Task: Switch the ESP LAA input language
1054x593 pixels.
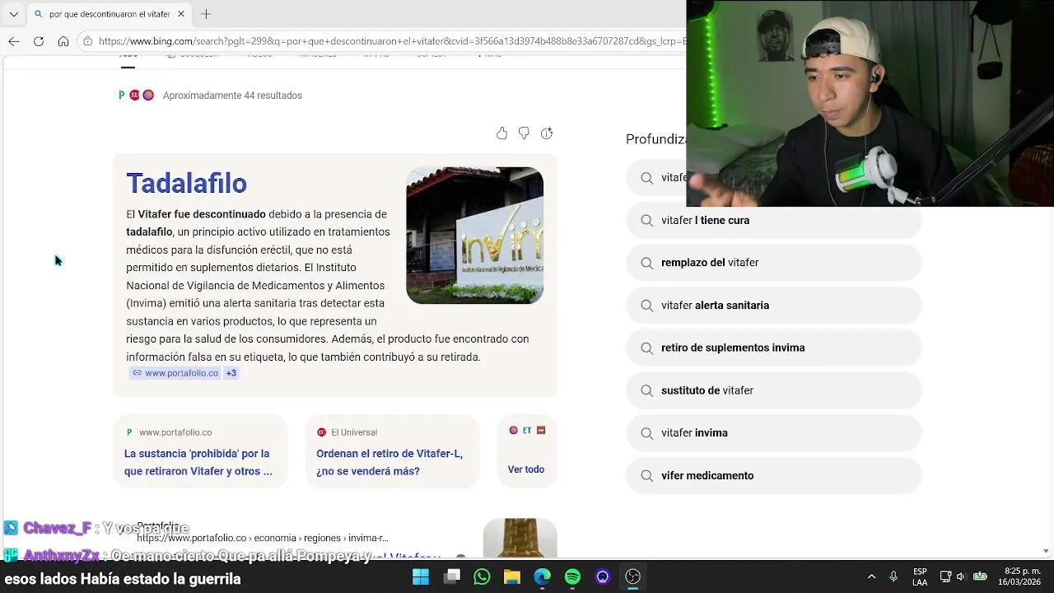Action: (x=920, y=577)
